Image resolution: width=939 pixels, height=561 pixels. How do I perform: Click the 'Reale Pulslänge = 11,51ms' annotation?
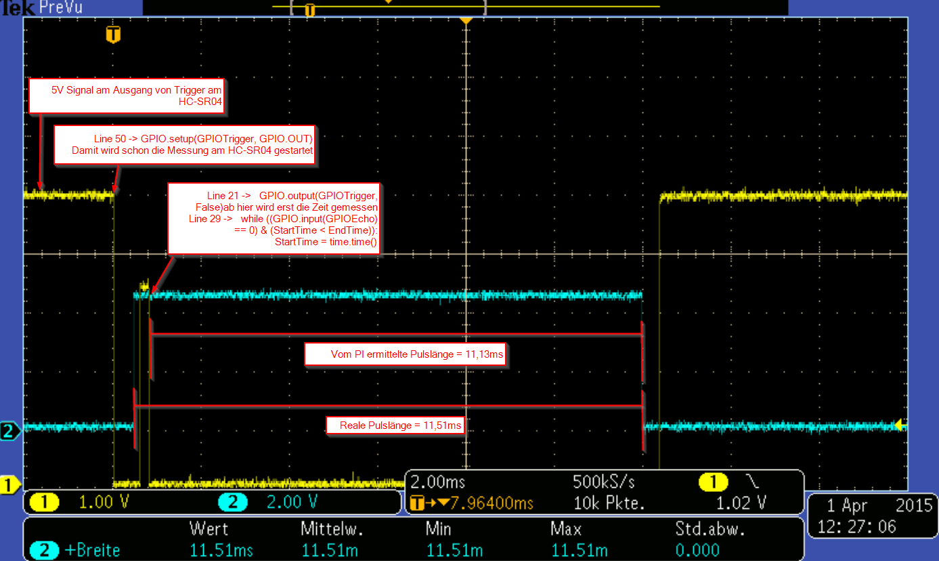[395, 425]
